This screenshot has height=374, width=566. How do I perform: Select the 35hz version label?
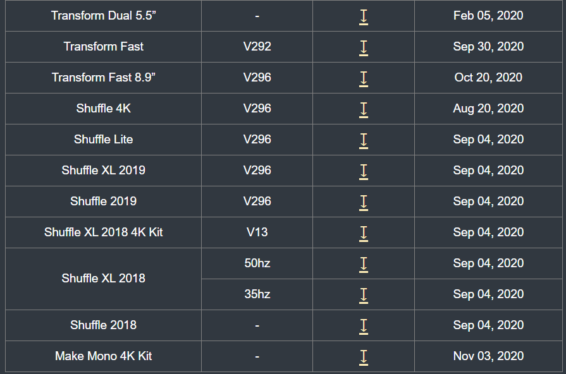(257, 294)
